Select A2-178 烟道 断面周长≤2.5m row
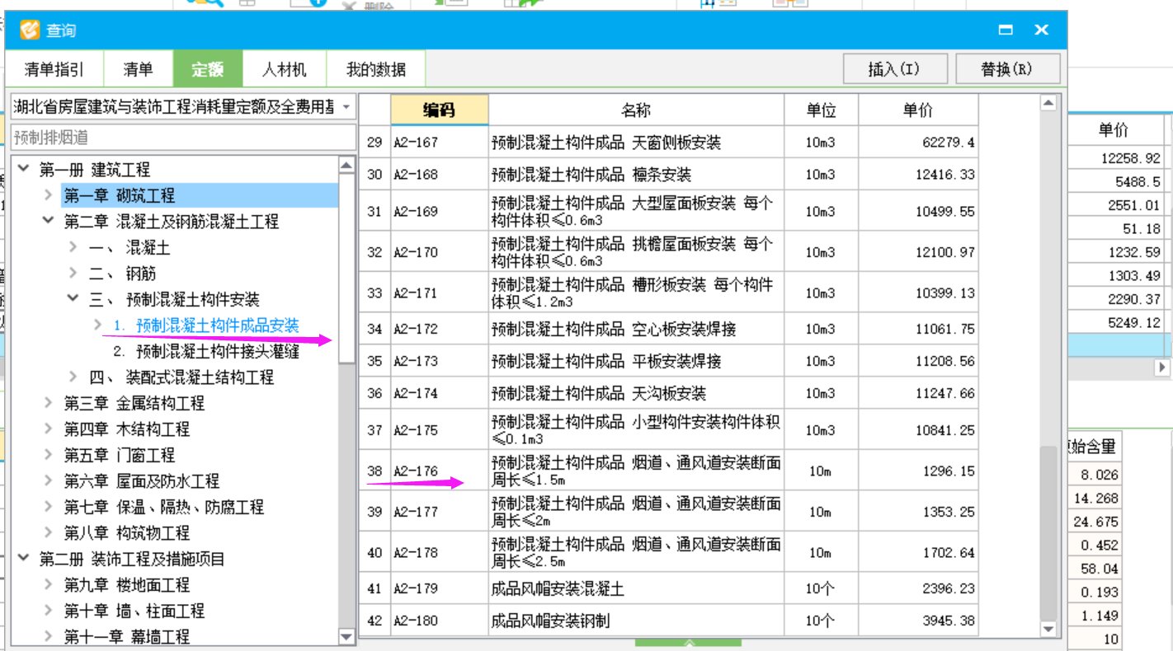 669,552
